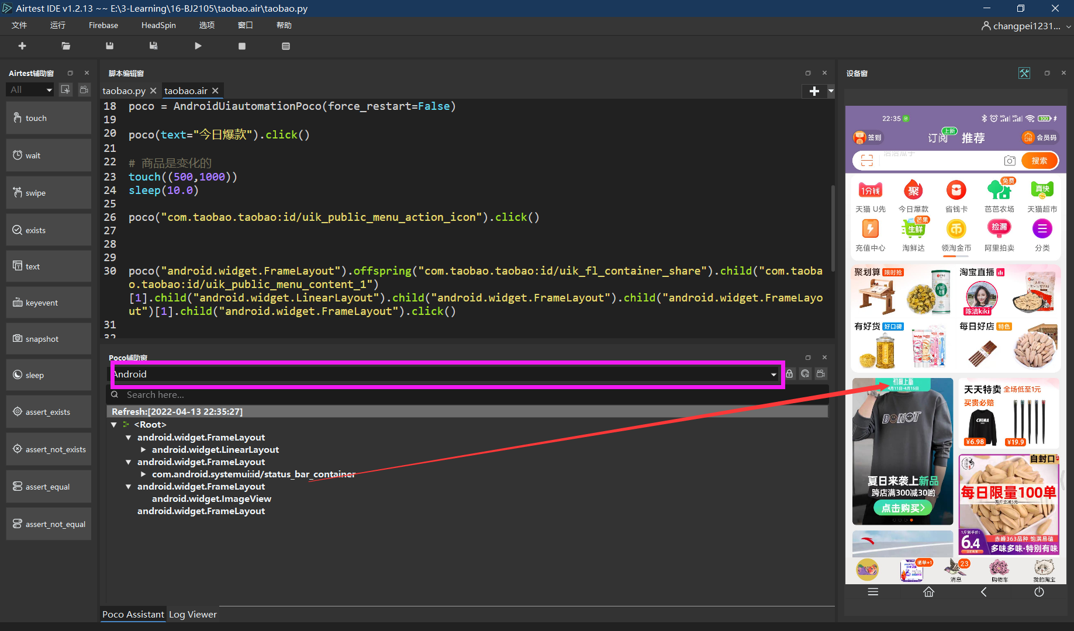Tap the device Home navigation button

pyautogui.click(x=928, y=592)
